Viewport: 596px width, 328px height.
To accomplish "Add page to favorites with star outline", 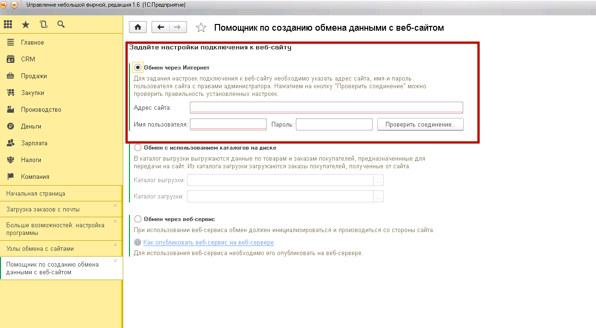I will [x=201, y=28].
